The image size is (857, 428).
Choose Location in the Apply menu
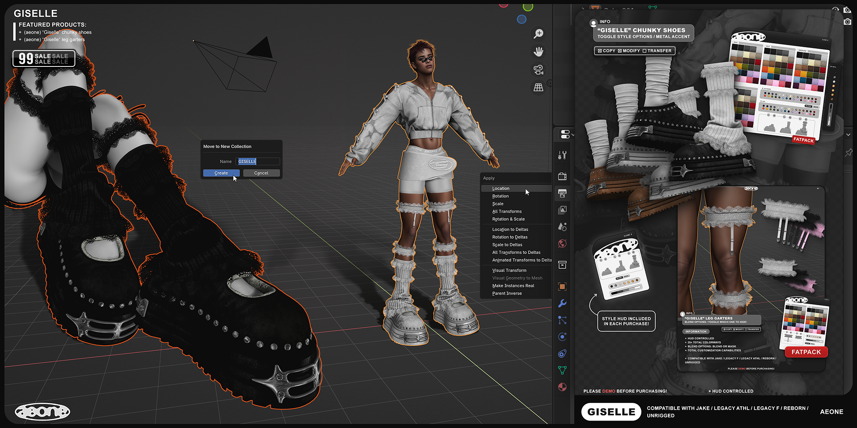[516, 189]
